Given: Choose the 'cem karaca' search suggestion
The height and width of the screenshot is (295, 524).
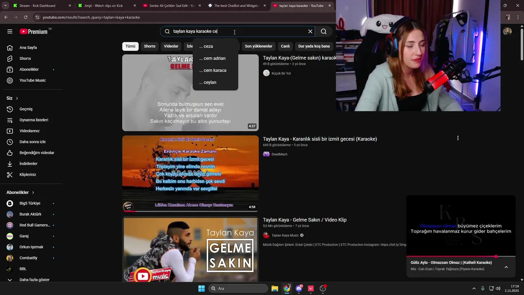Looking at the screenshot, I should click(x=215, y=70).
